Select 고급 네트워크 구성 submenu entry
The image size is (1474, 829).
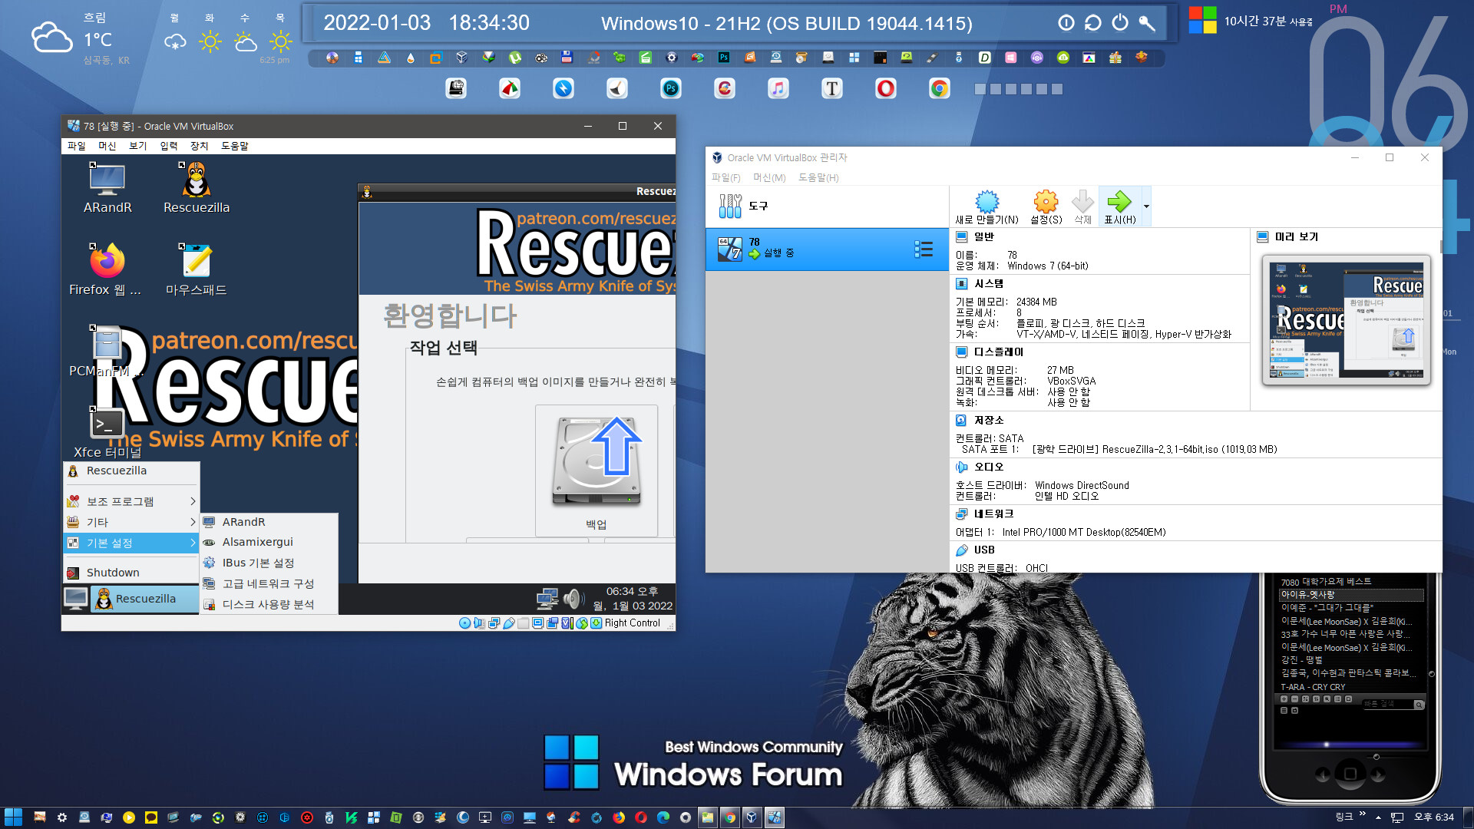pyautogui.click(x=269, y=583)
